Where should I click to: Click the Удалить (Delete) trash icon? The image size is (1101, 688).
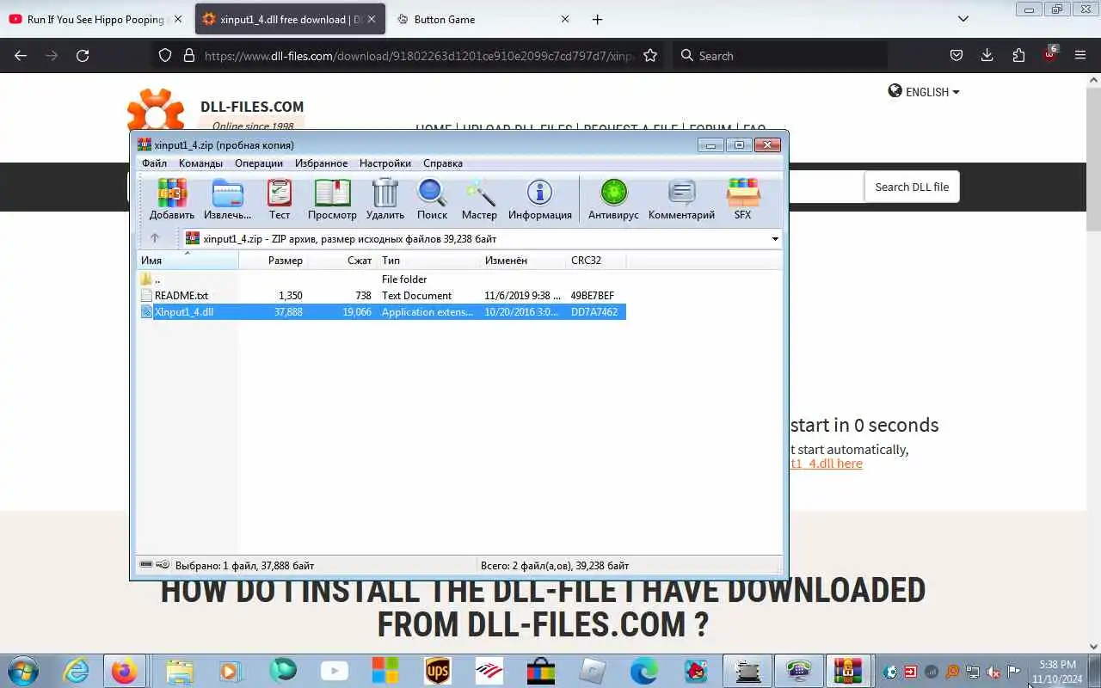click(x=385, y=200)
